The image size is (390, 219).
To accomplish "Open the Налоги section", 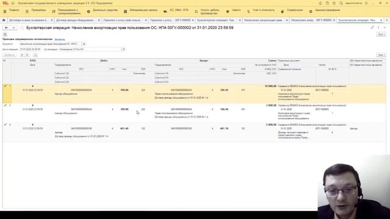I will point(233,11).
